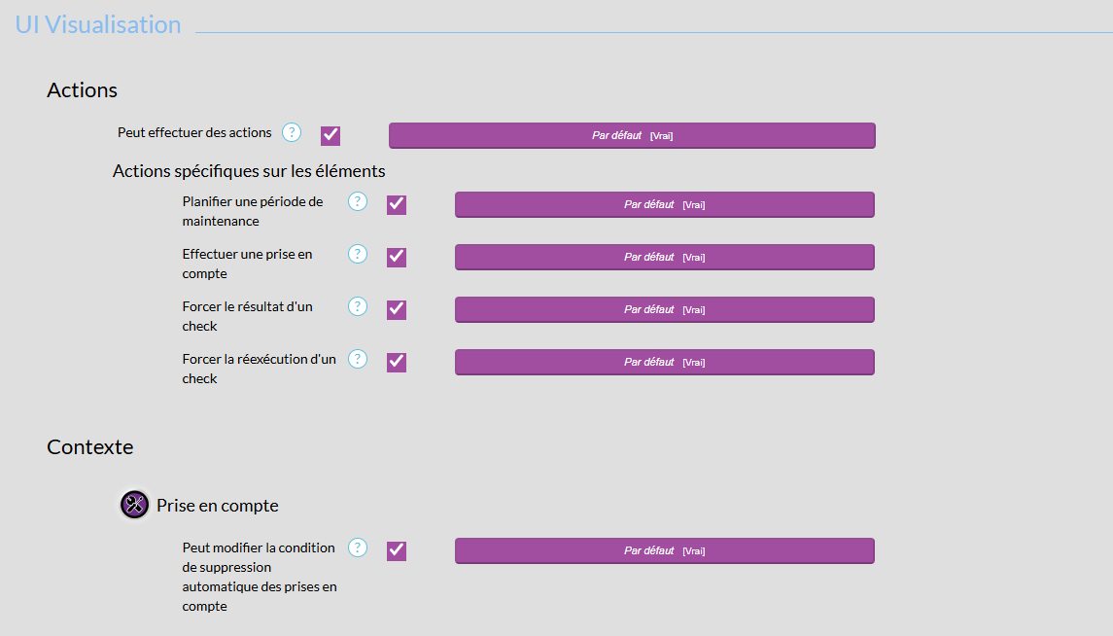Screen dimensions: 1113x636
Task: Toggle 'Planifier une période de maintenance' checkbox
Action: pyautogui.click(x=397, y=205)
